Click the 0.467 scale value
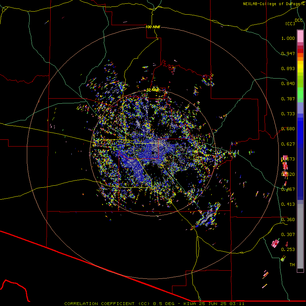 coord(288,189)
